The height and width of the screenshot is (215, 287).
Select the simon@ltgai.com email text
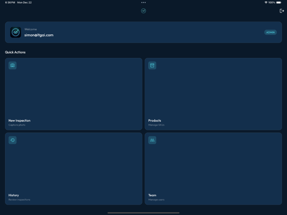tap(39, 35)
